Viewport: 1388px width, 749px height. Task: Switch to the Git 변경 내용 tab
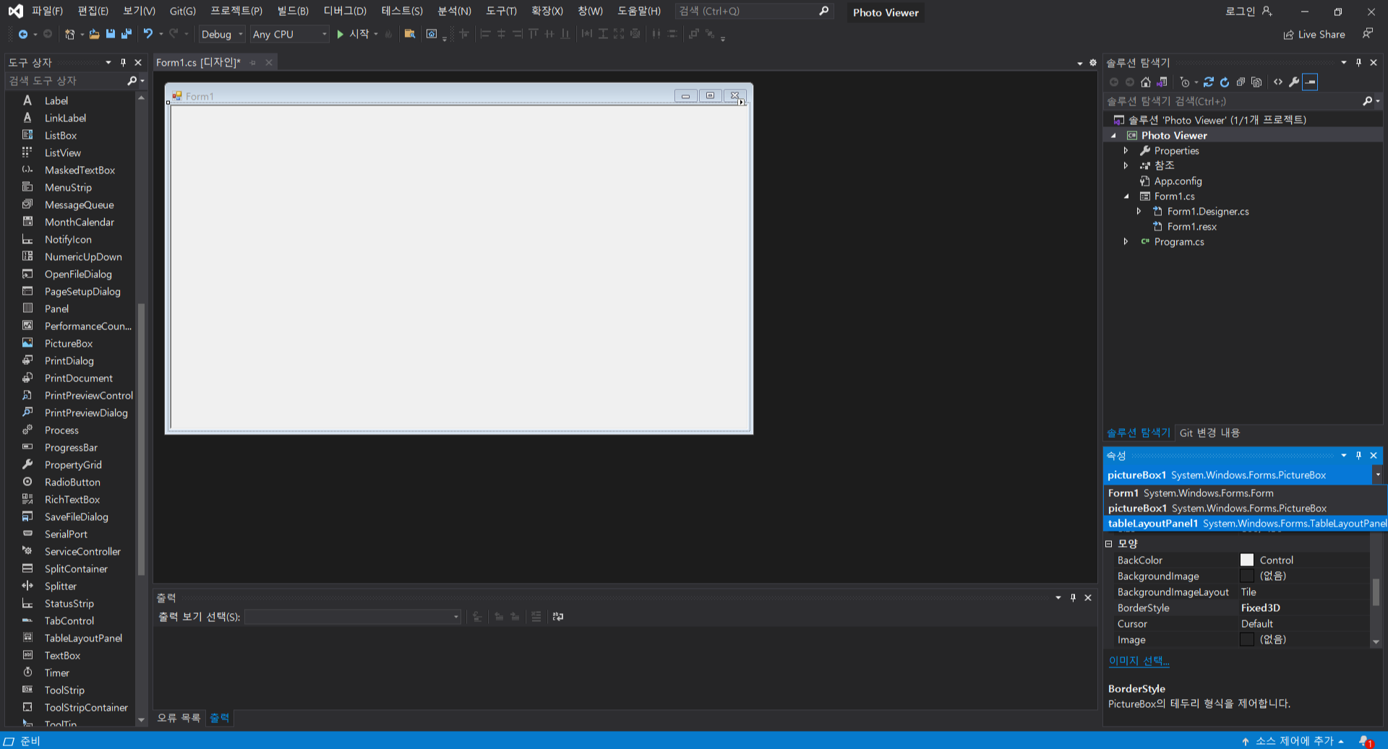pos(1209,433)
